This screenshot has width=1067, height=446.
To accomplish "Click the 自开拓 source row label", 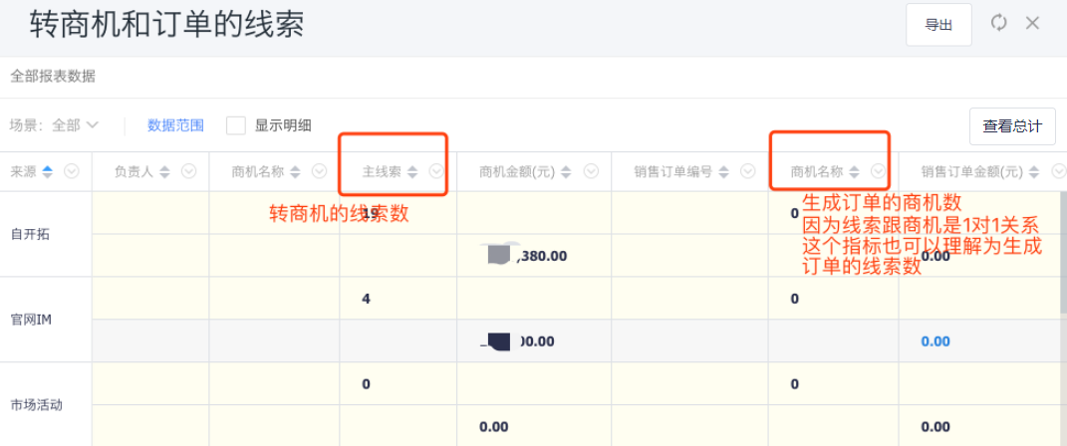I will pos(30,235).
